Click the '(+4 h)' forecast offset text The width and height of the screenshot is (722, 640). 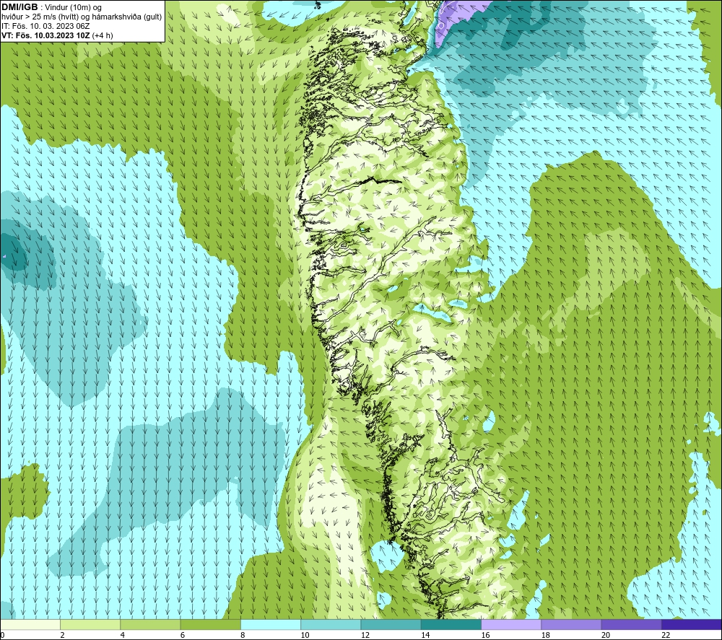[103, 35]
